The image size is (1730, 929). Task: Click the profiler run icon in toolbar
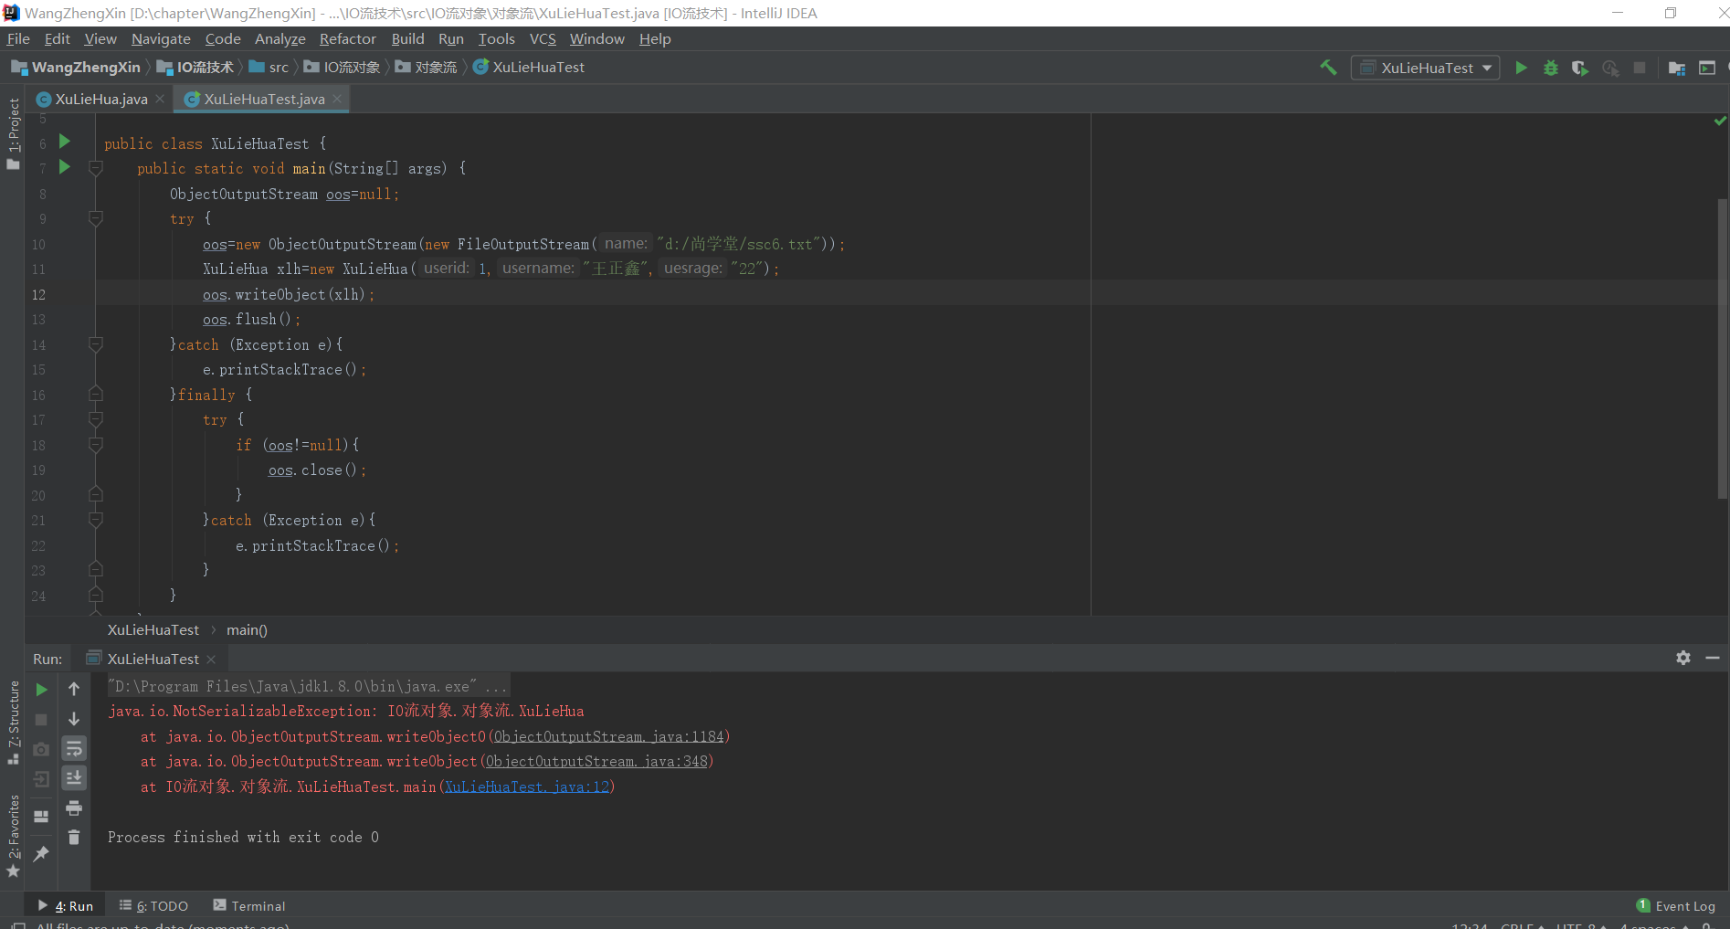[1610, 68]
